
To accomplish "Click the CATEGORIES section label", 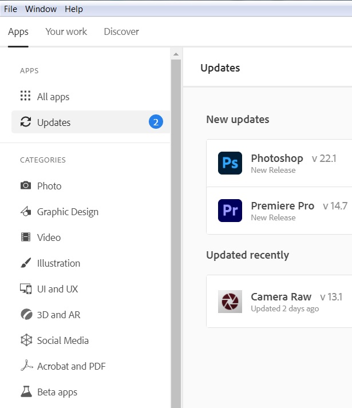I will [x=43, y=160].
